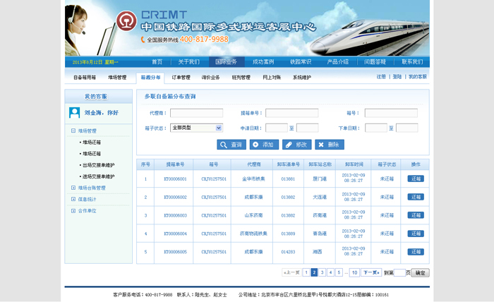This screenshot has height=302, width=494.
Task: Jump to page 10 in pagination
Action: (x=354, y=272)
